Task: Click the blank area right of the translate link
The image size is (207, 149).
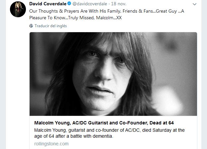Action: point(133,26)
